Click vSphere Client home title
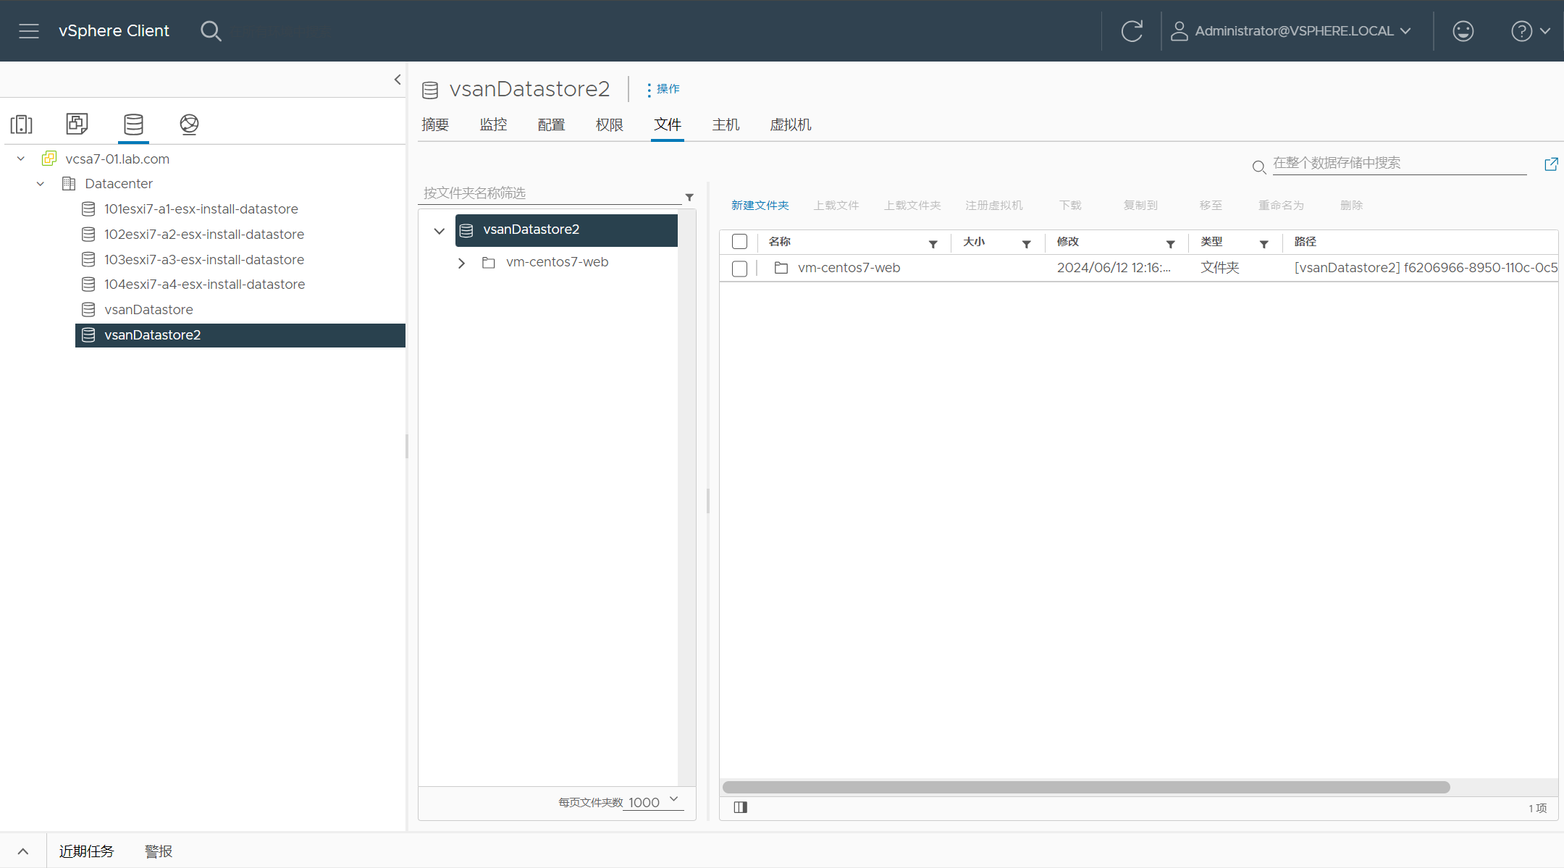The image size is (1564, 868). coord(114,31)
